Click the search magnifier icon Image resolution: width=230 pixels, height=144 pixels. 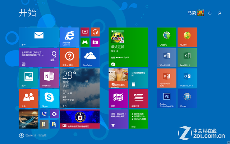[x=219, y=13]
